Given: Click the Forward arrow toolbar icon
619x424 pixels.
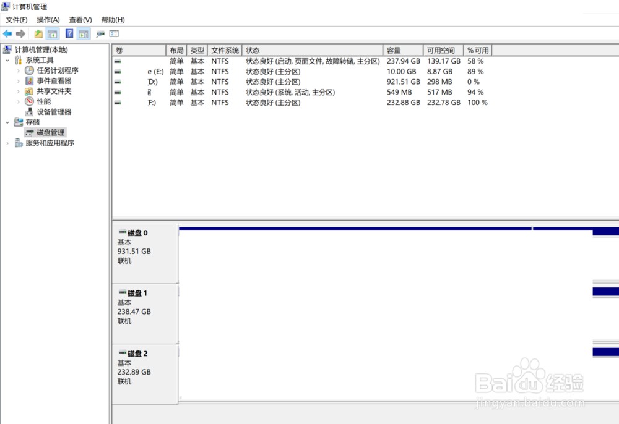Looking at the screenshot, I should point(20,34).
